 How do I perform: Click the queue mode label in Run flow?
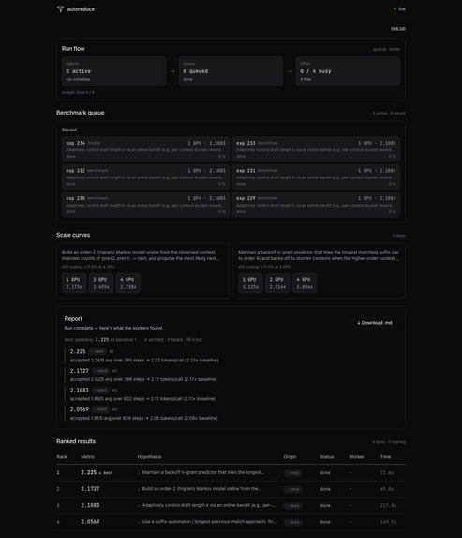point(386,49)
